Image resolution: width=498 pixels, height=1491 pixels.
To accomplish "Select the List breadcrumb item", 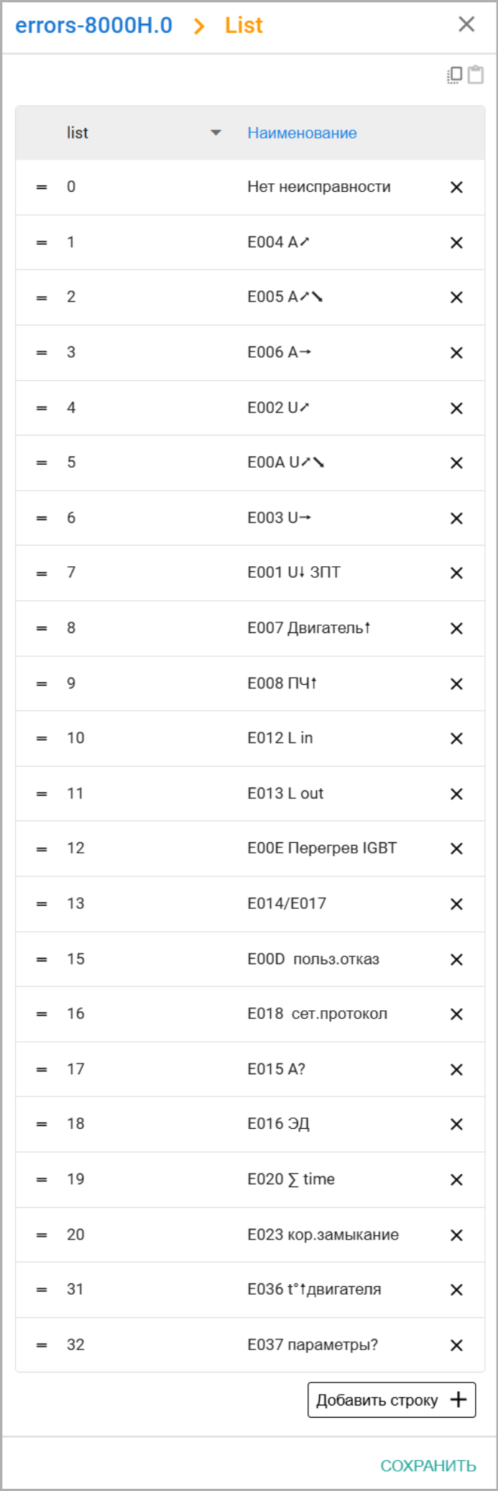I will (244, 25).
